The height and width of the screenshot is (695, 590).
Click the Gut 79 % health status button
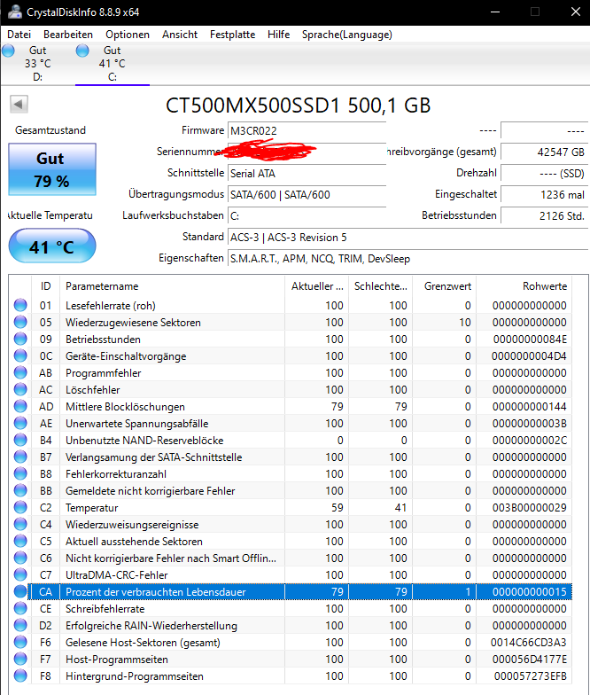52,169
